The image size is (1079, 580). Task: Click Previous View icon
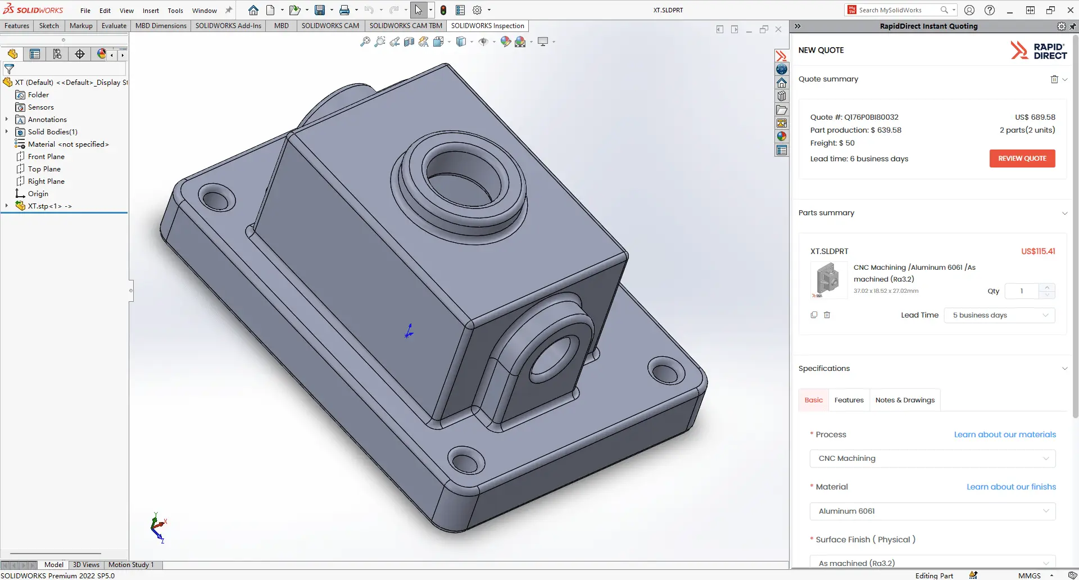click(x=395, y=42)
